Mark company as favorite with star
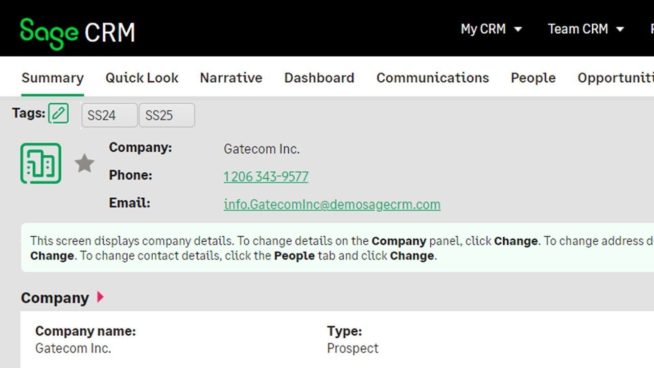The height and width of the screenshot is (368, 654). pos(84,164)
